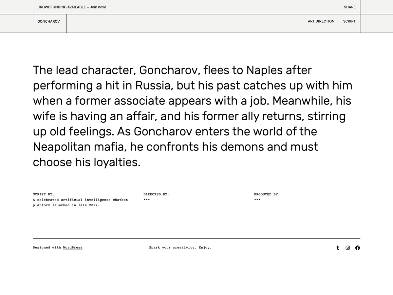The image size is (393, 295).
Task: Visit the Facebook page icon
Action: click(358, 248)
